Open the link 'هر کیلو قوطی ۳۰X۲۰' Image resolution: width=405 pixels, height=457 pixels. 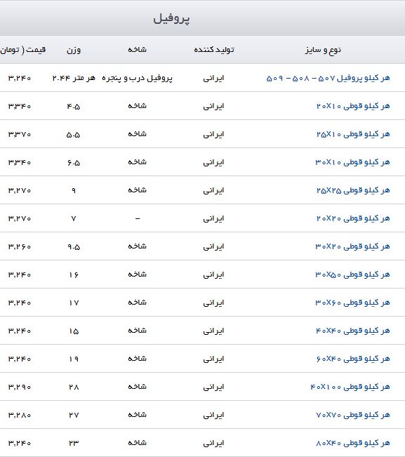[352, 246]
